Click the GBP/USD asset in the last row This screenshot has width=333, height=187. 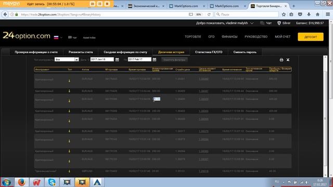[x=87, y=171]
